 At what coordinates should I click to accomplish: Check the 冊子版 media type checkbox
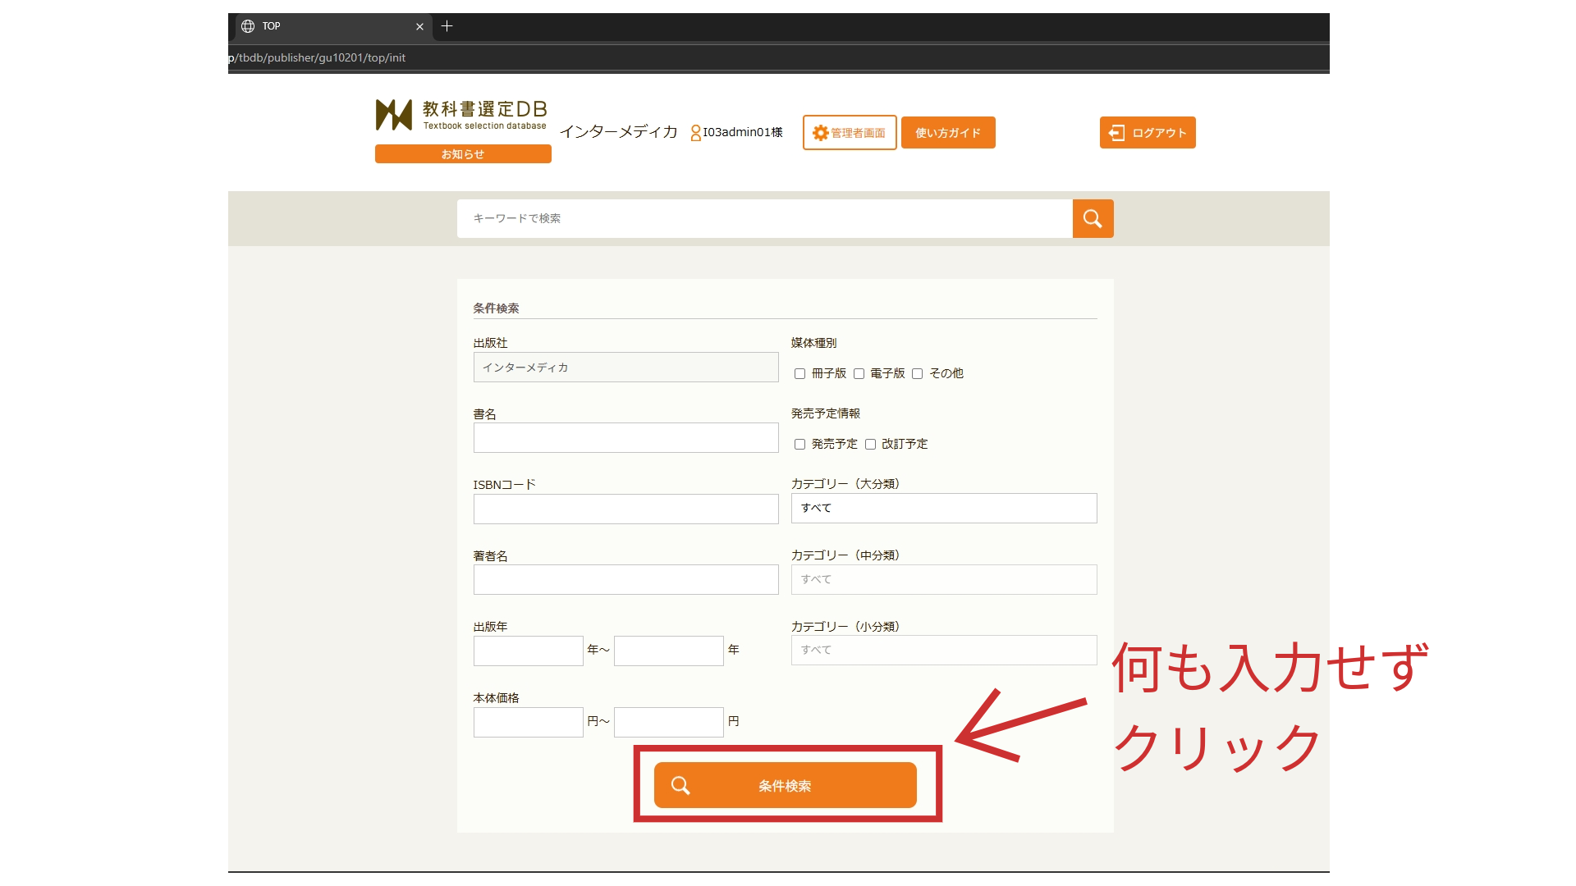pyautogui.click(x=799, y=374)
